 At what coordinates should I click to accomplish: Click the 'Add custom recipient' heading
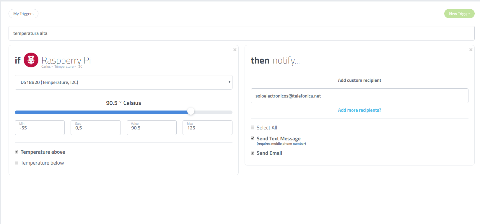point(359,80)
